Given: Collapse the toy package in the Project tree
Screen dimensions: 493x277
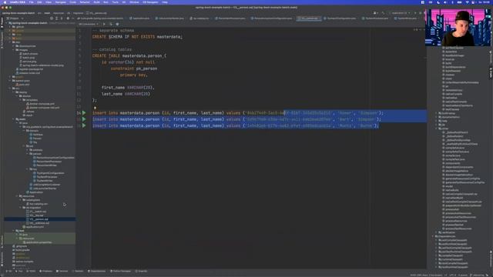Looking at the screenshot, I should pyautogui.click(x=28, y=169).
